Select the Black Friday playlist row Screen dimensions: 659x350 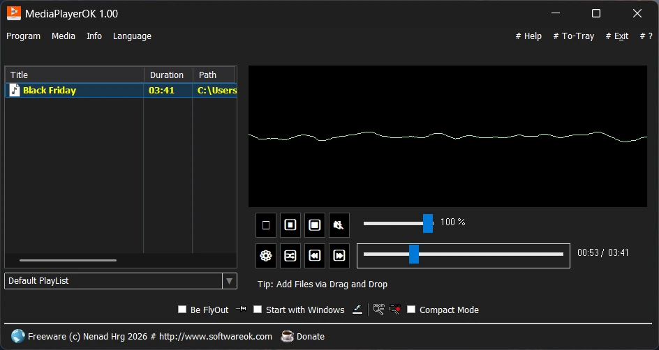(121, 90)
